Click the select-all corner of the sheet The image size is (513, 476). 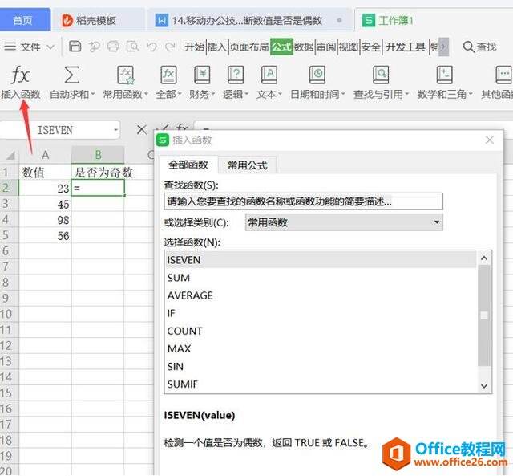[x=10, y=155]
